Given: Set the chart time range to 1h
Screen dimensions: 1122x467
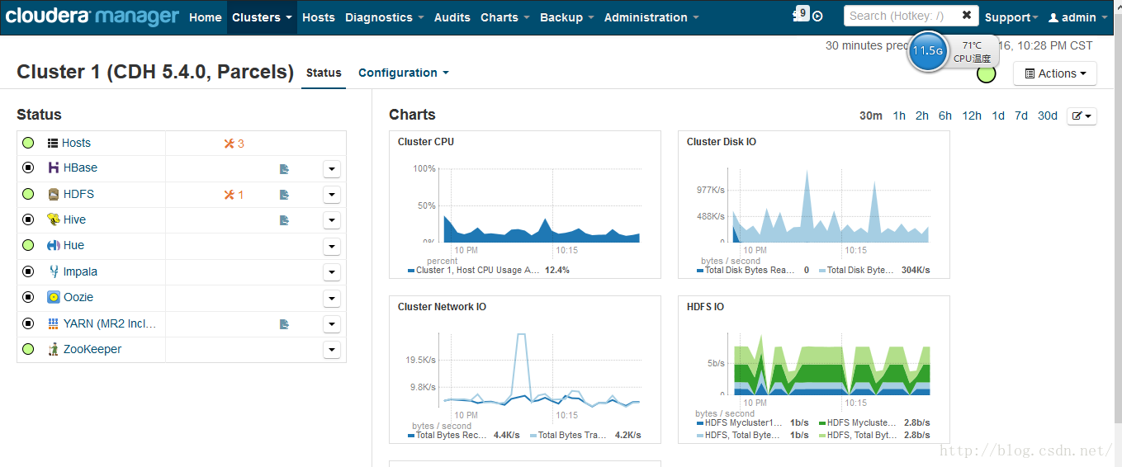Looking at the screenshot, I should tap(899, 116).
